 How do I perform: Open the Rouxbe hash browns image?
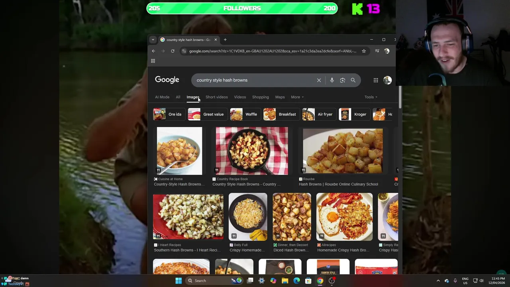(x=343, y=151)
